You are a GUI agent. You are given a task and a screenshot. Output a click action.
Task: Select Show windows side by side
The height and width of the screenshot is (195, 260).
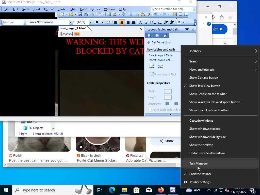[x=220, y=137]
